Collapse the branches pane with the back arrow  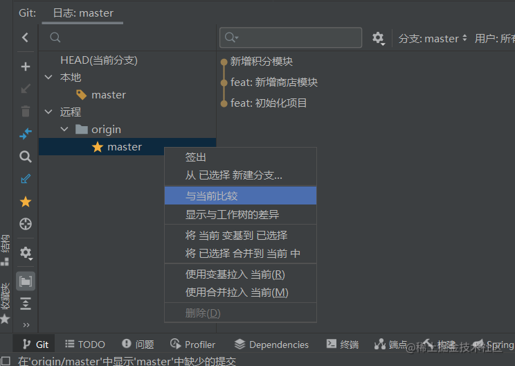click(x=26, y=37)
